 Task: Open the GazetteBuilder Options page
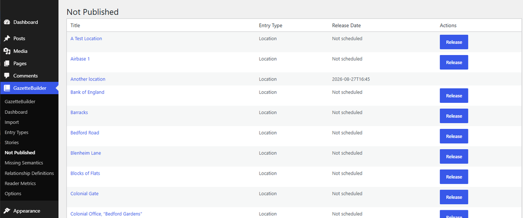point(13,194)
